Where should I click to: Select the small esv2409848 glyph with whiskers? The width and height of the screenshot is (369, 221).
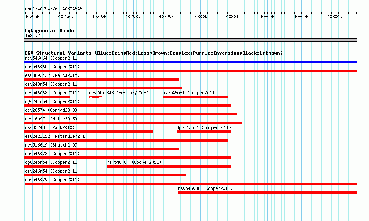point(96,97)
